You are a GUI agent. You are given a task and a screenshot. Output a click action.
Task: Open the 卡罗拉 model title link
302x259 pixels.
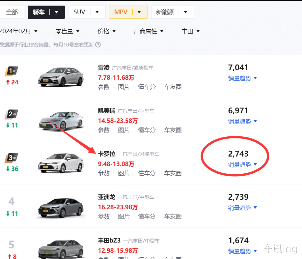[106, 154]
